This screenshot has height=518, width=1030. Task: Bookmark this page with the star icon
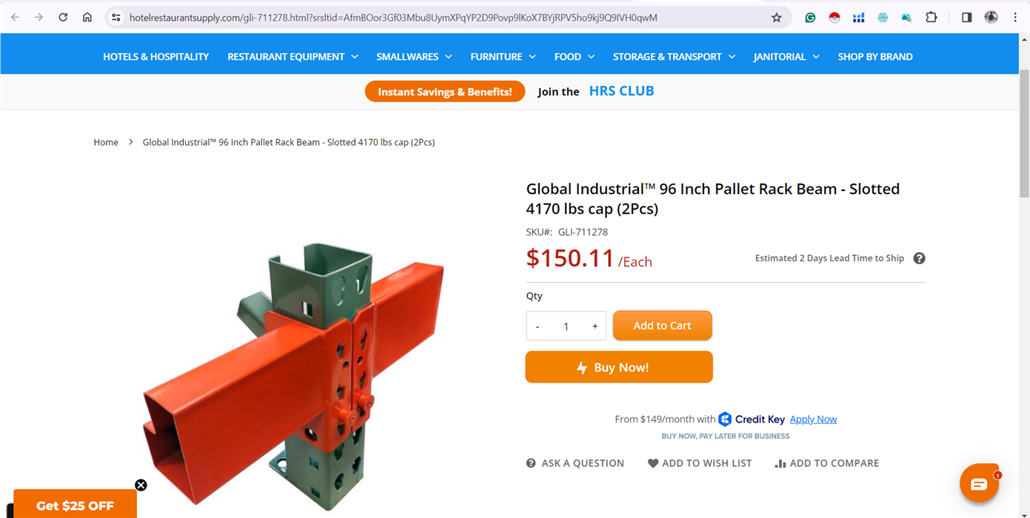click(x=776, y=18)
